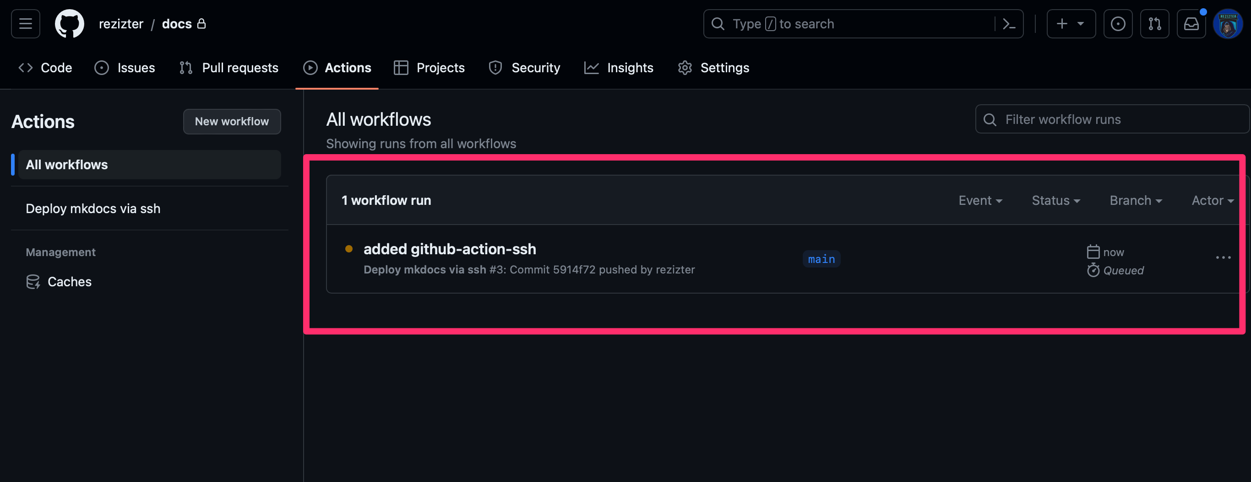Open the hamburger navigation menu

coord(25,24)
